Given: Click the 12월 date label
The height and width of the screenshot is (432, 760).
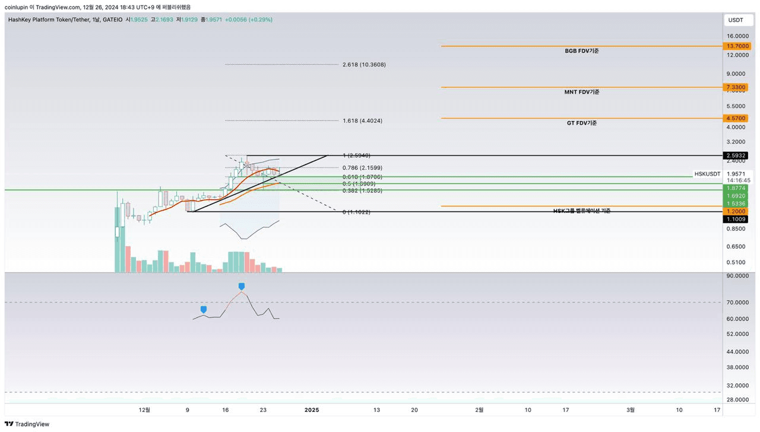Looking at the screenshot, I should (x=144, y=409).
